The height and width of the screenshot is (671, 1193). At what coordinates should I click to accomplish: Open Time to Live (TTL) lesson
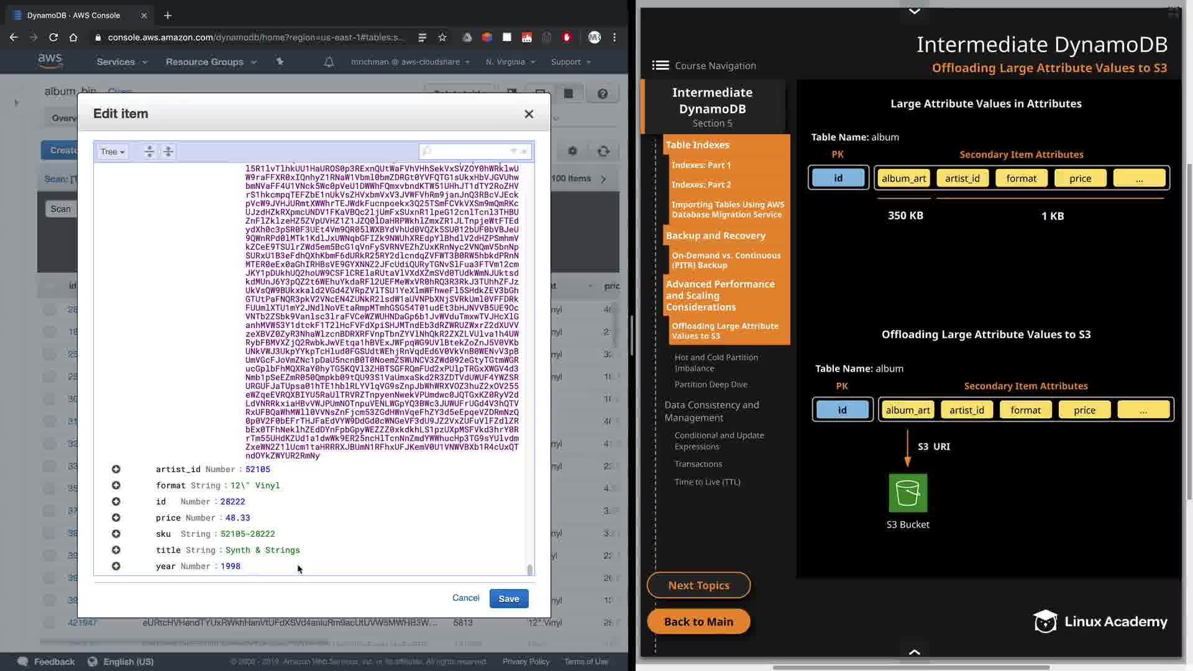click(707, 482)
